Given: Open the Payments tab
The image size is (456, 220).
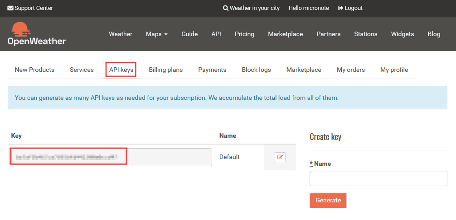Looking at the screenshot, I should point(212,70).
